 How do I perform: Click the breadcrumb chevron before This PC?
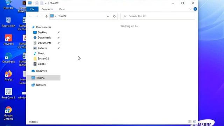[x=56, y=16]
